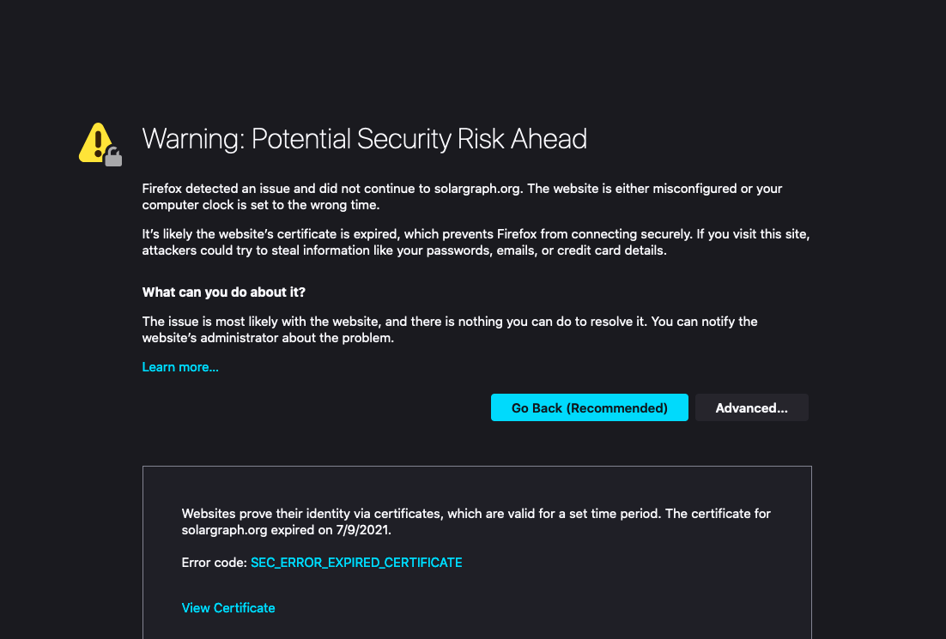Expand advanced certificate details with Advanced button

(x=751, y=407)
